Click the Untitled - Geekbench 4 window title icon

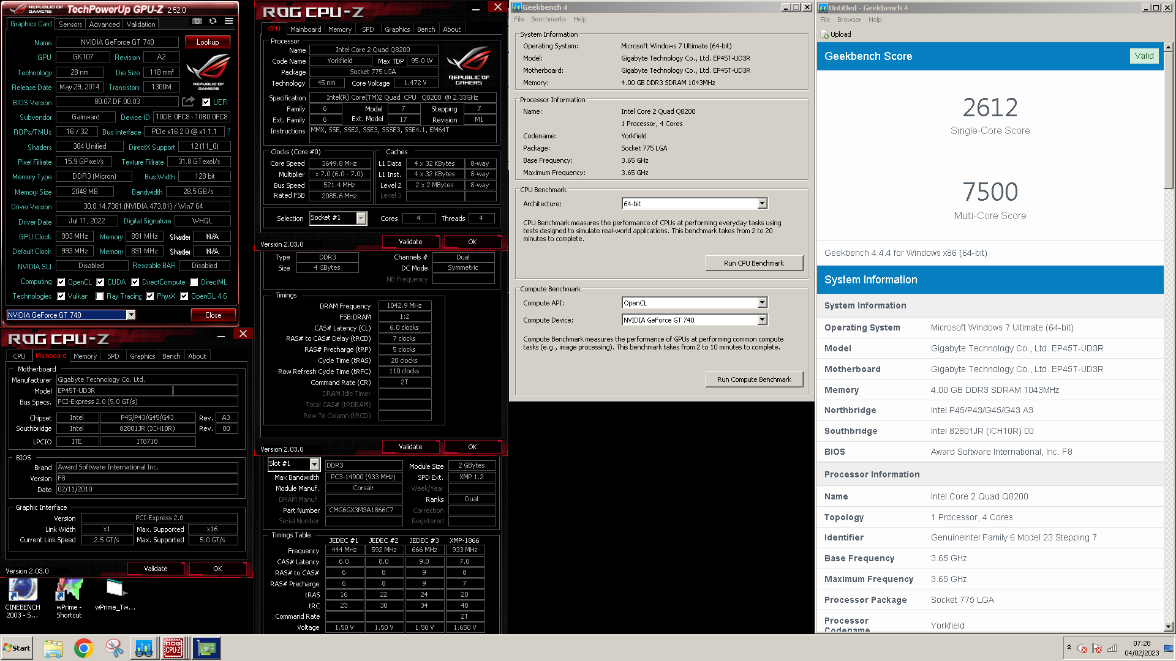(x=823, y=8)
